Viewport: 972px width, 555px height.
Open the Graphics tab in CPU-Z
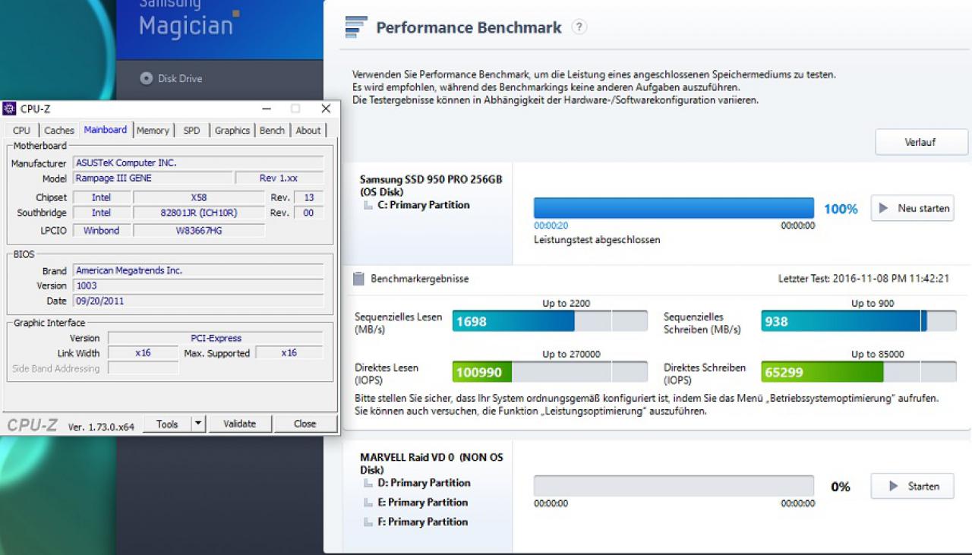coord(232,131)
